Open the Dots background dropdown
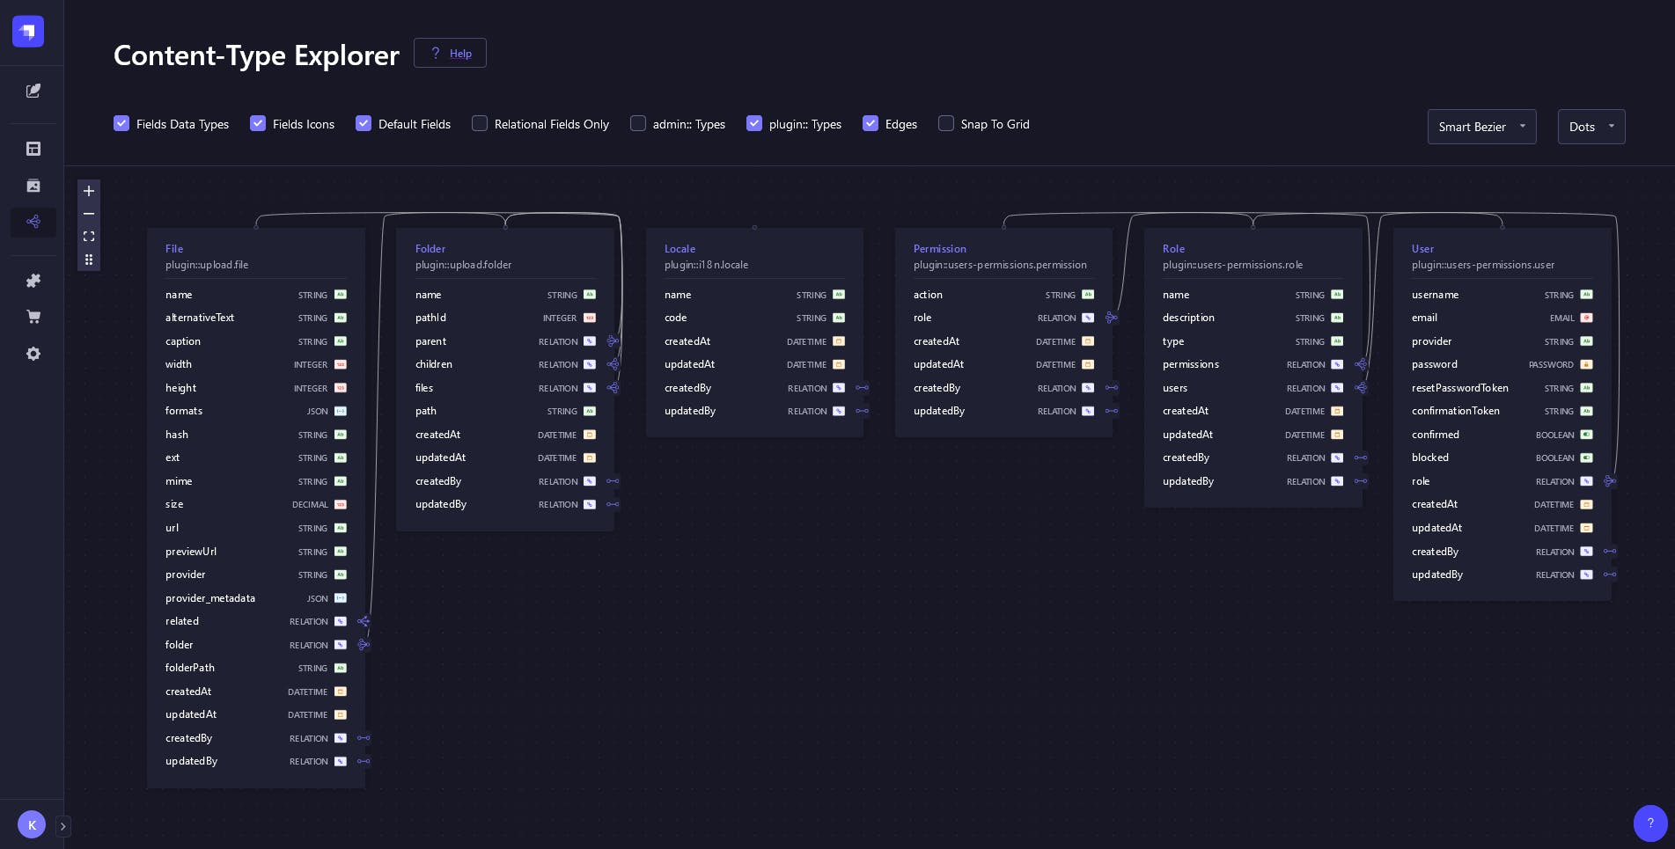1675x849 pixels. click(1591, 127)
